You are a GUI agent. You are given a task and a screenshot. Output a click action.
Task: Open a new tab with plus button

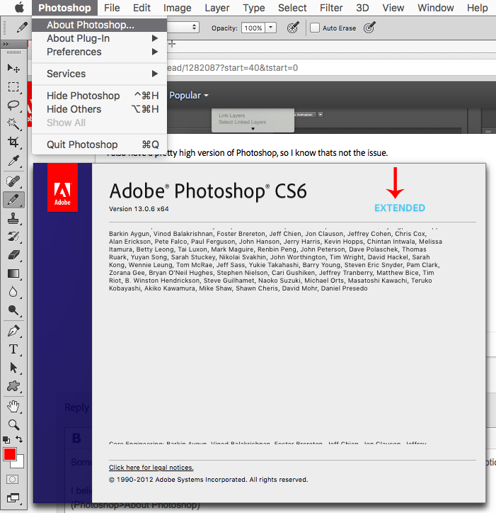[172, 44]
